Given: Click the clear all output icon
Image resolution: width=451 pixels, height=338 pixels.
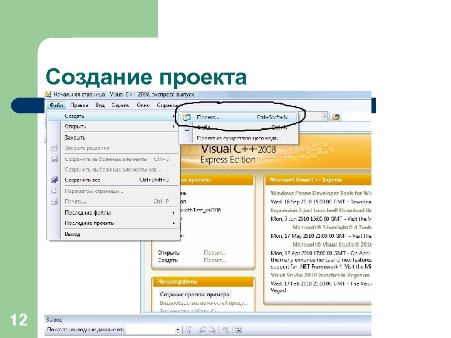Looking at the screenshot, I should click(225, 330).
